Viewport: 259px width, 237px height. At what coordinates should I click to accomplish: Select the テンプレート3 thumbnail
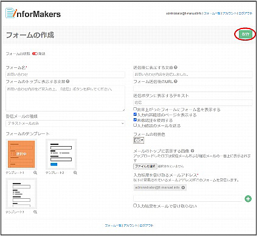click(21, 193)
